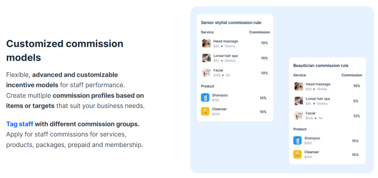The width and height of the screenshot is (378, 178).
Task: Click Facial photo in Beautician card
Action: pyautogui.click(x=299, y=116)
